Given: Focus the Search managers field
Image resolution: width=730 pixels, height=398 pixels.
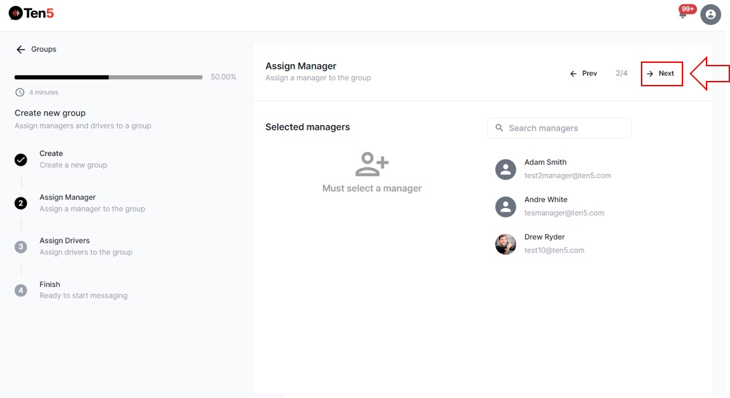Looking at the screenshot, I should (x=566, y=128).
